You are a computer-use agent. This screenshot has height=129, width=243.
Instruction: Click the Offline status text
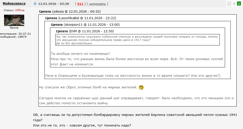coord(20,10)
